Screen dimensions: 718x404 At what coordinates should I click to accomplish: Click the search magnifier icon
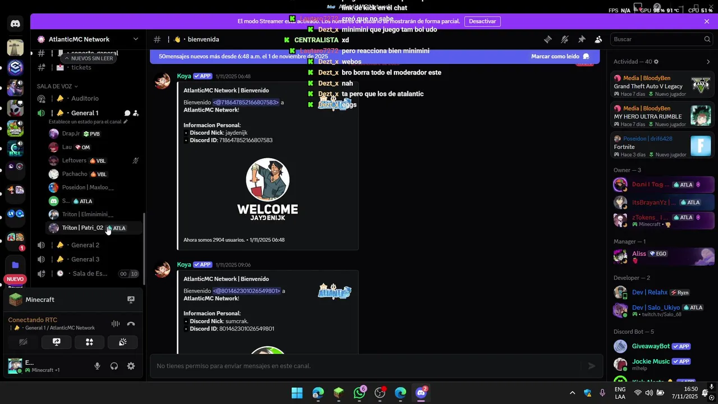coord(707,39)
